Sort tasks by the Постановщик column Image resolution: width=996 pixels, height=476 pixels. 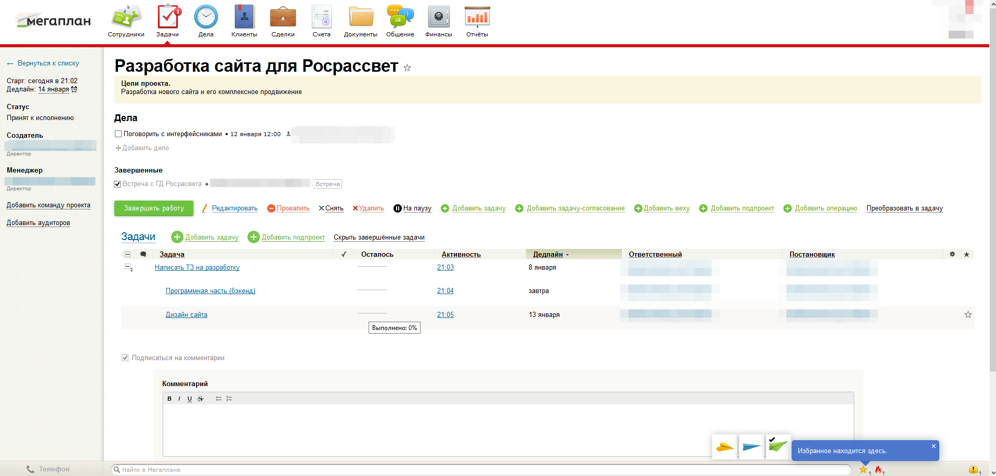pos(812,254)
